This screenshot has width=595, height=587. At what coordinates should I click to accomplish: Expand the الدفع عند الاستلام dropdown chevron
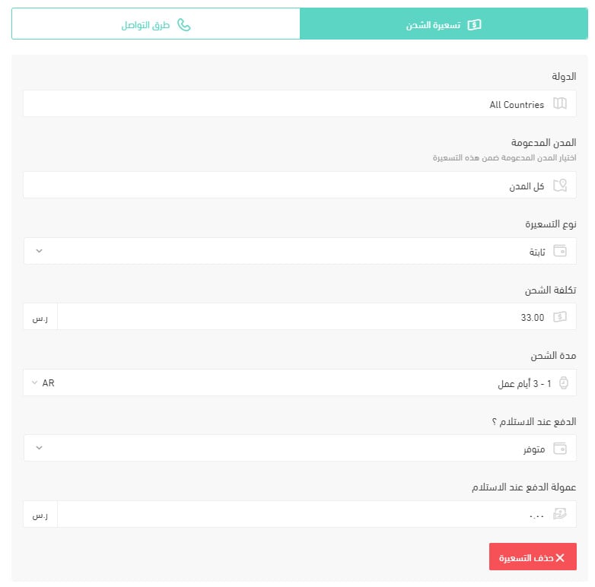[x=39, y=448]
